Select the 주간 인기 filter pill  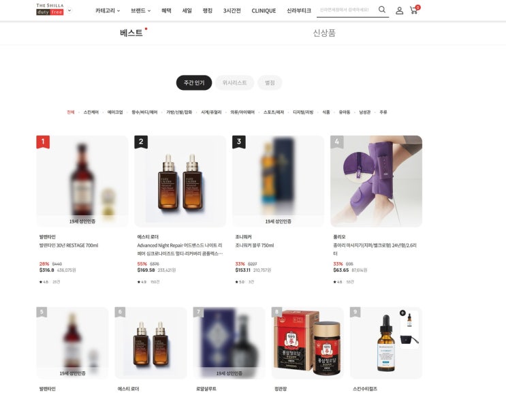(x=194, y=82)
